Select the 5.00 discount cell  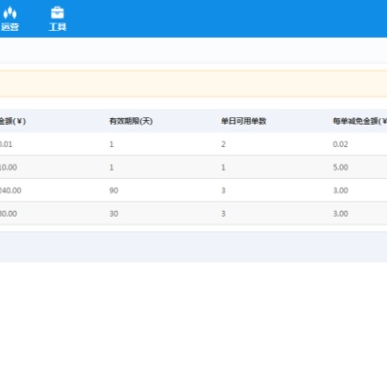tap(341, 167)
